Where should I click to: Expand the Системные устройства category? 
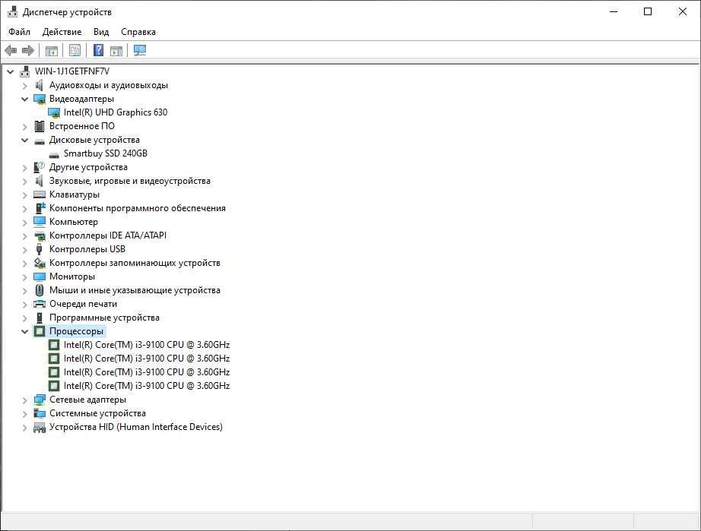[x=24, y=414]
